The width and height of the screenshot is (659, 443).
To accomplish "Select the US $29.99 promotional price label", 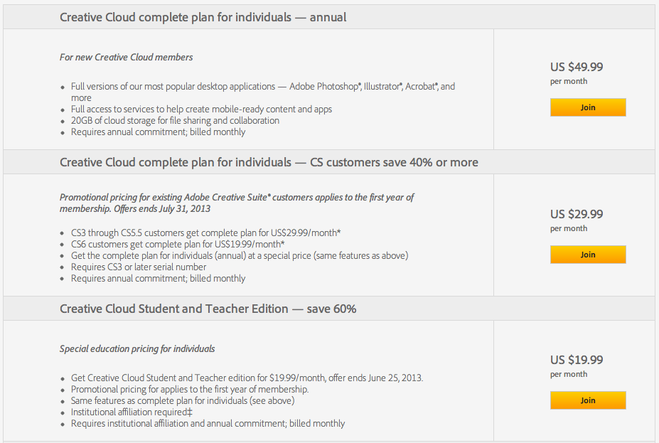I will point(576,213).
